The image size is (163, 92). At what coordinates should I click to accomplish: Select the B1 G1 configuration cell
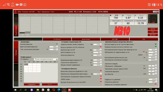[26, 64]
